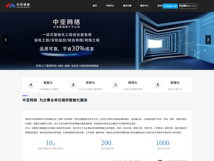
Task: Open the 解决方案 menu item
Action: click(x=127, y=6)
